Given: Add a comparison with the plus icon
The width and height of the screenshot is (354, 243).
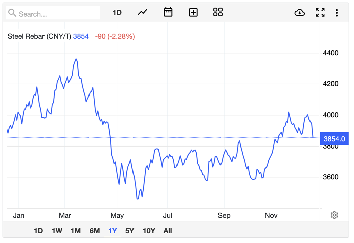Looking at the screenshot, I should [193, 13].
